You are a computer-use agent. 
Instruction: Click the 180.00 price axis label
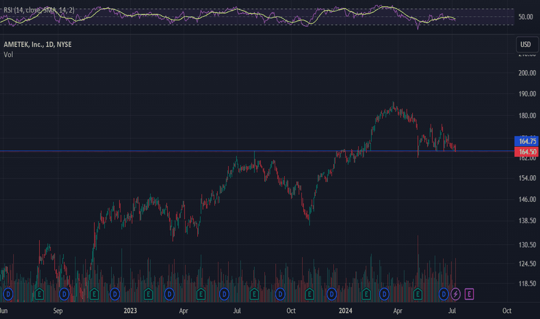tap(527, 115)
